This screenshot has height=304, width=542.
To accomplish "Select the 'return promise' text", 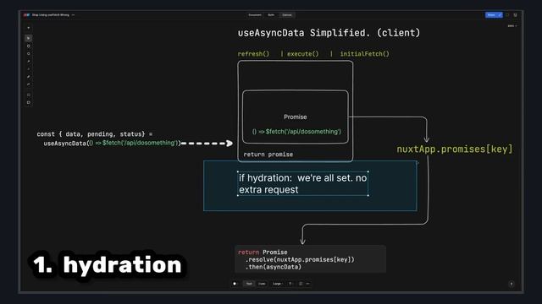I will tap(268, 155).
